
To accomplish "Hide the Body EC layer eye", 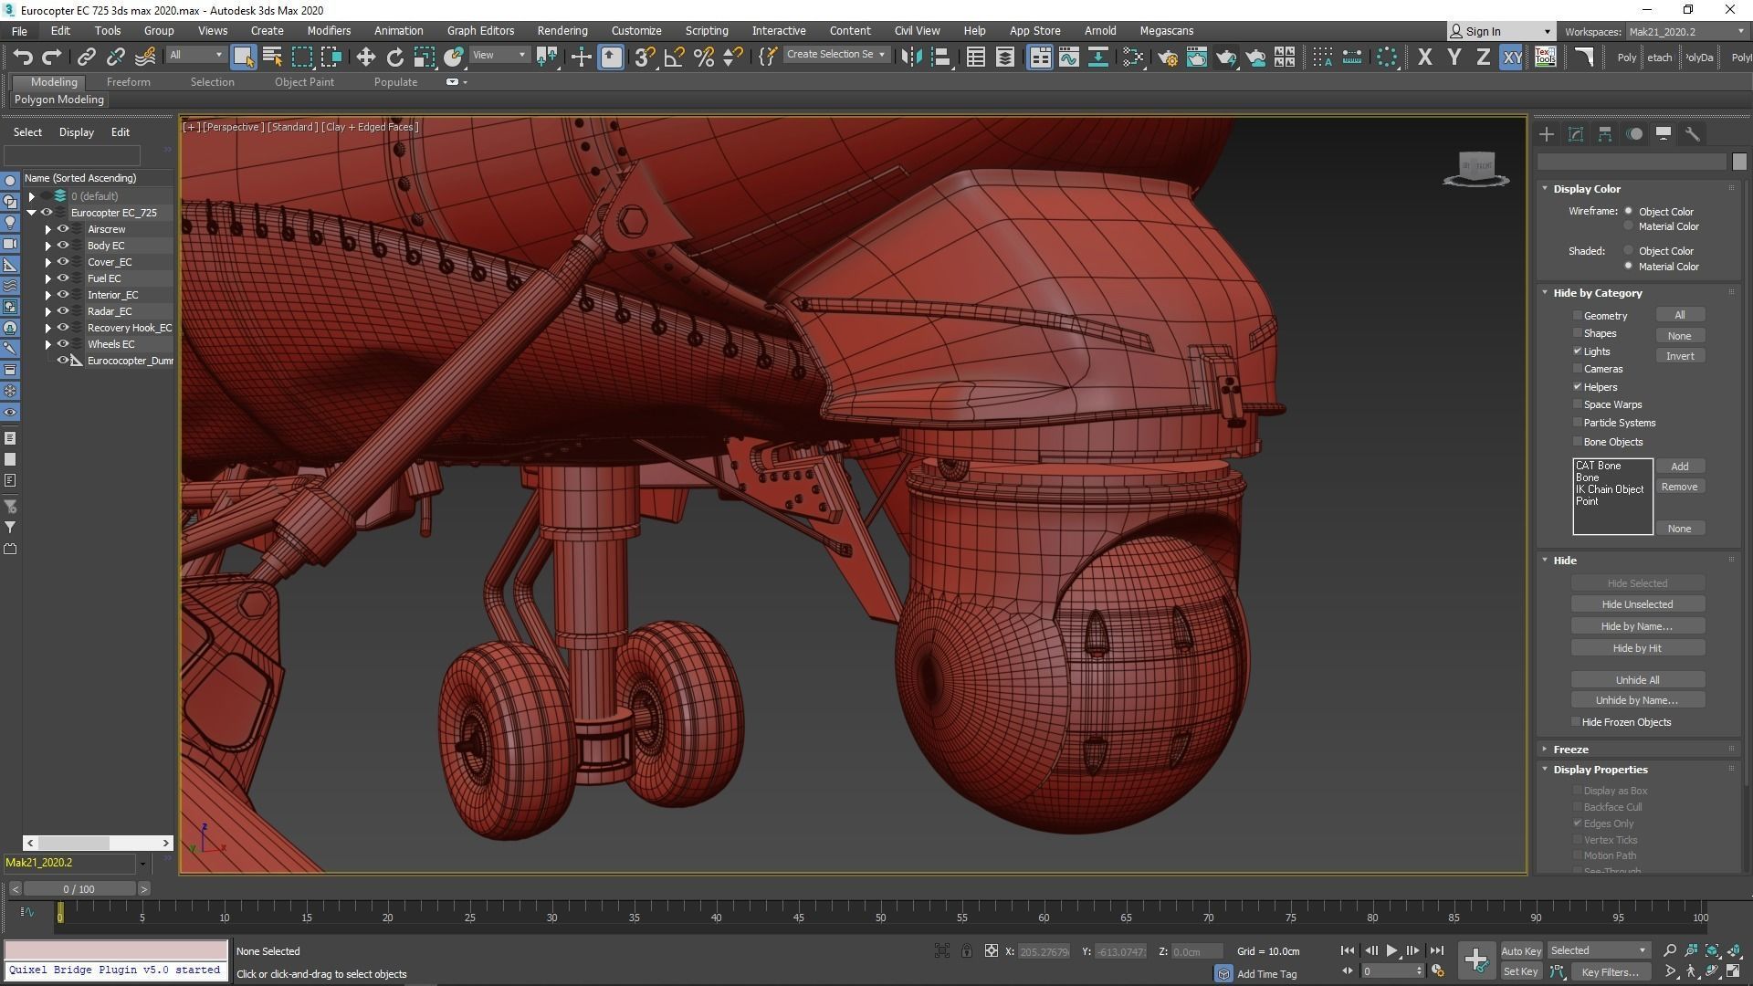I will (x=63, y=246).
